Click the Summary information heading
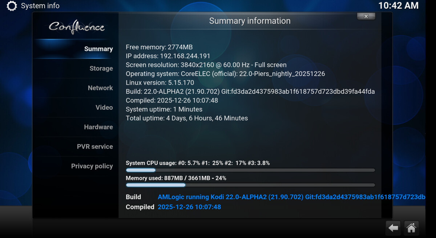This screenshot has height=238, width=436. point(250,21)
